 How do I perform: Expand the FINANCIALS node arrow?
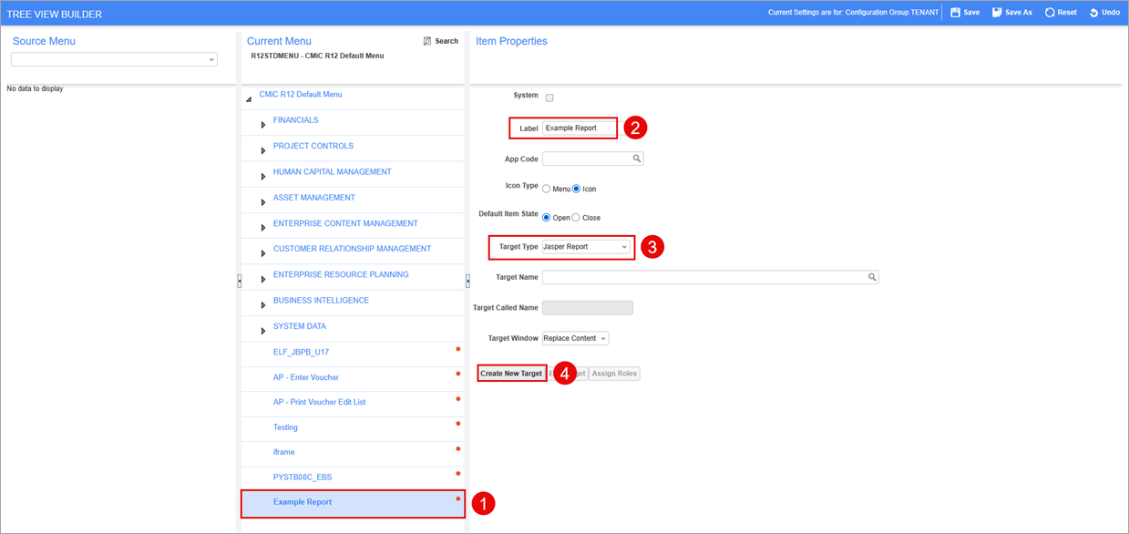tap(263, 125)
